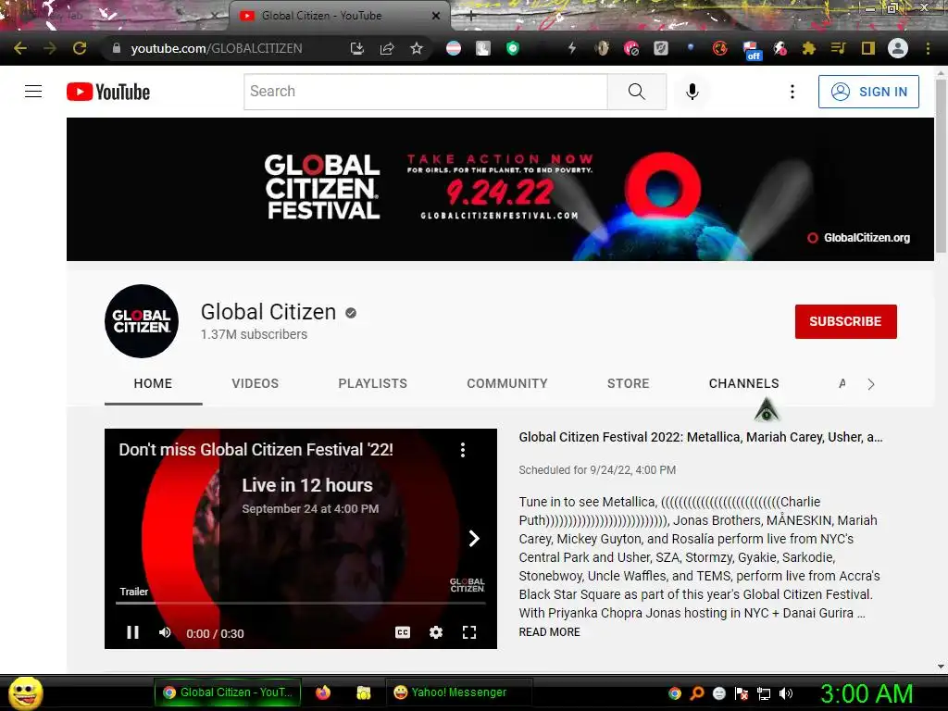Click the Global Citizen Festival banner image
Viewport: 948px width, 711px height.
click(x=500, y=189)
